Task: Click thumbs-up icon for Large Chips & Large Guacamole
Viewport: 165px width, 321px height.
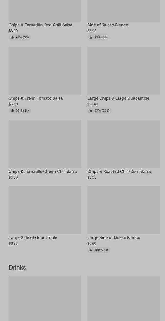Action: 91,111
